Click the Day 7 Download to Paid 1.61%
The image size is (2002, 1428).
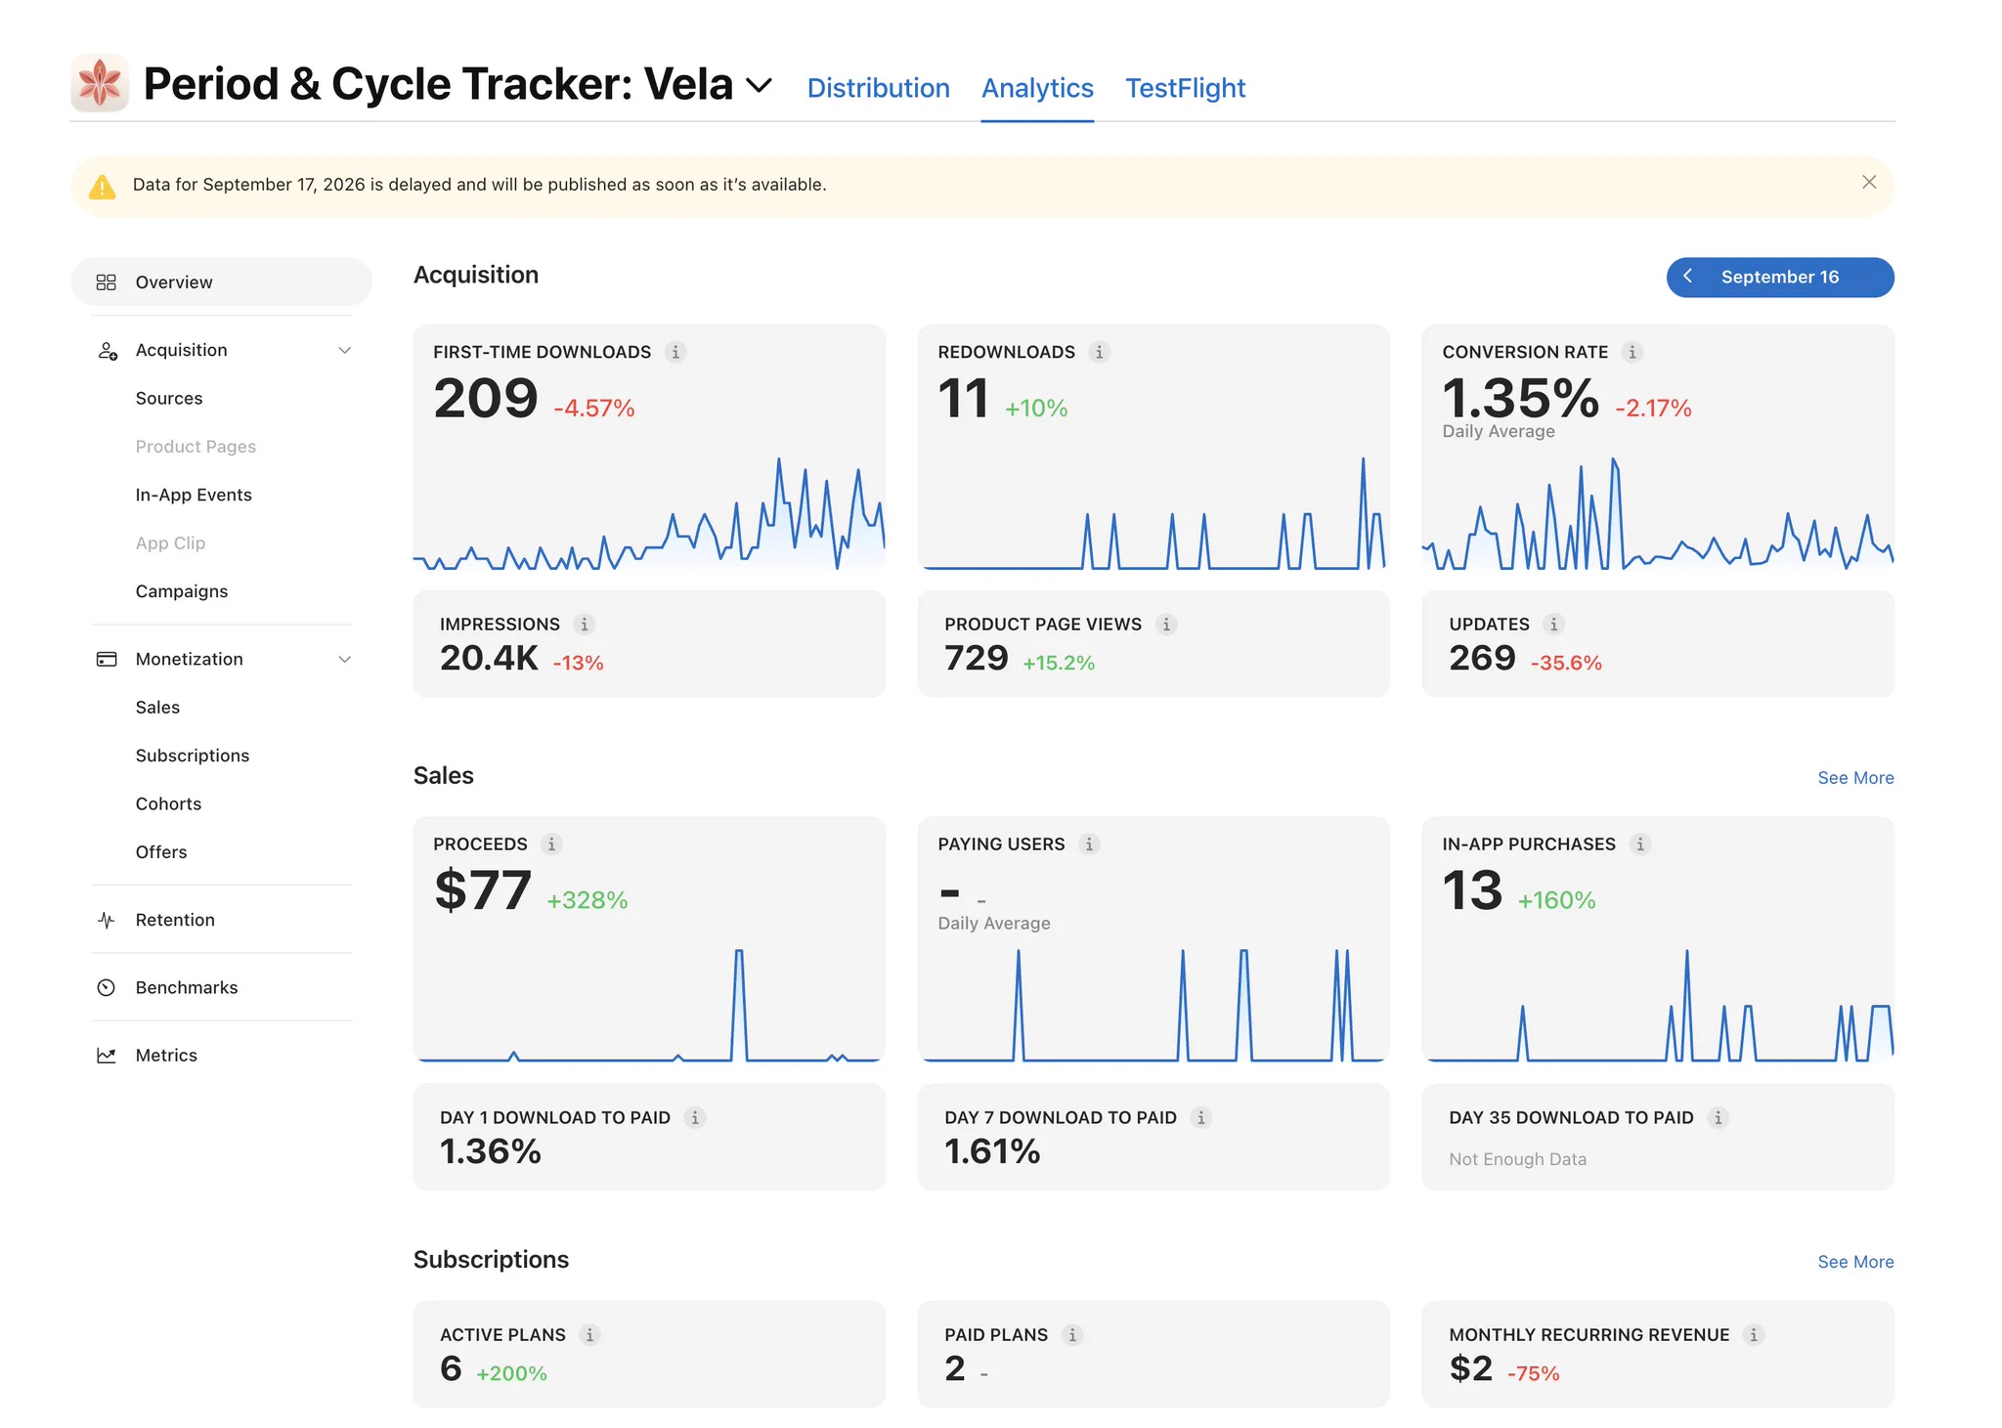[x=992, y=1152]
